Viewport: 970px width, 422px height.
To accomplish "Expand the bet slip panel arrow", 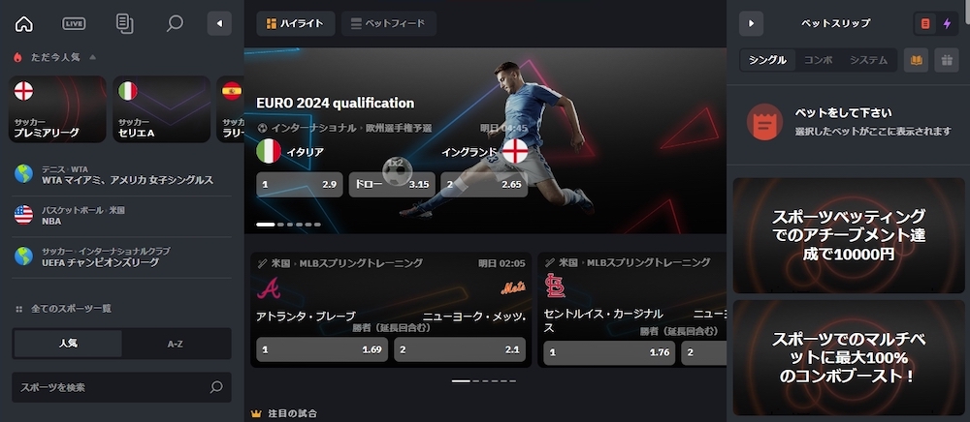I will point(751,23).
